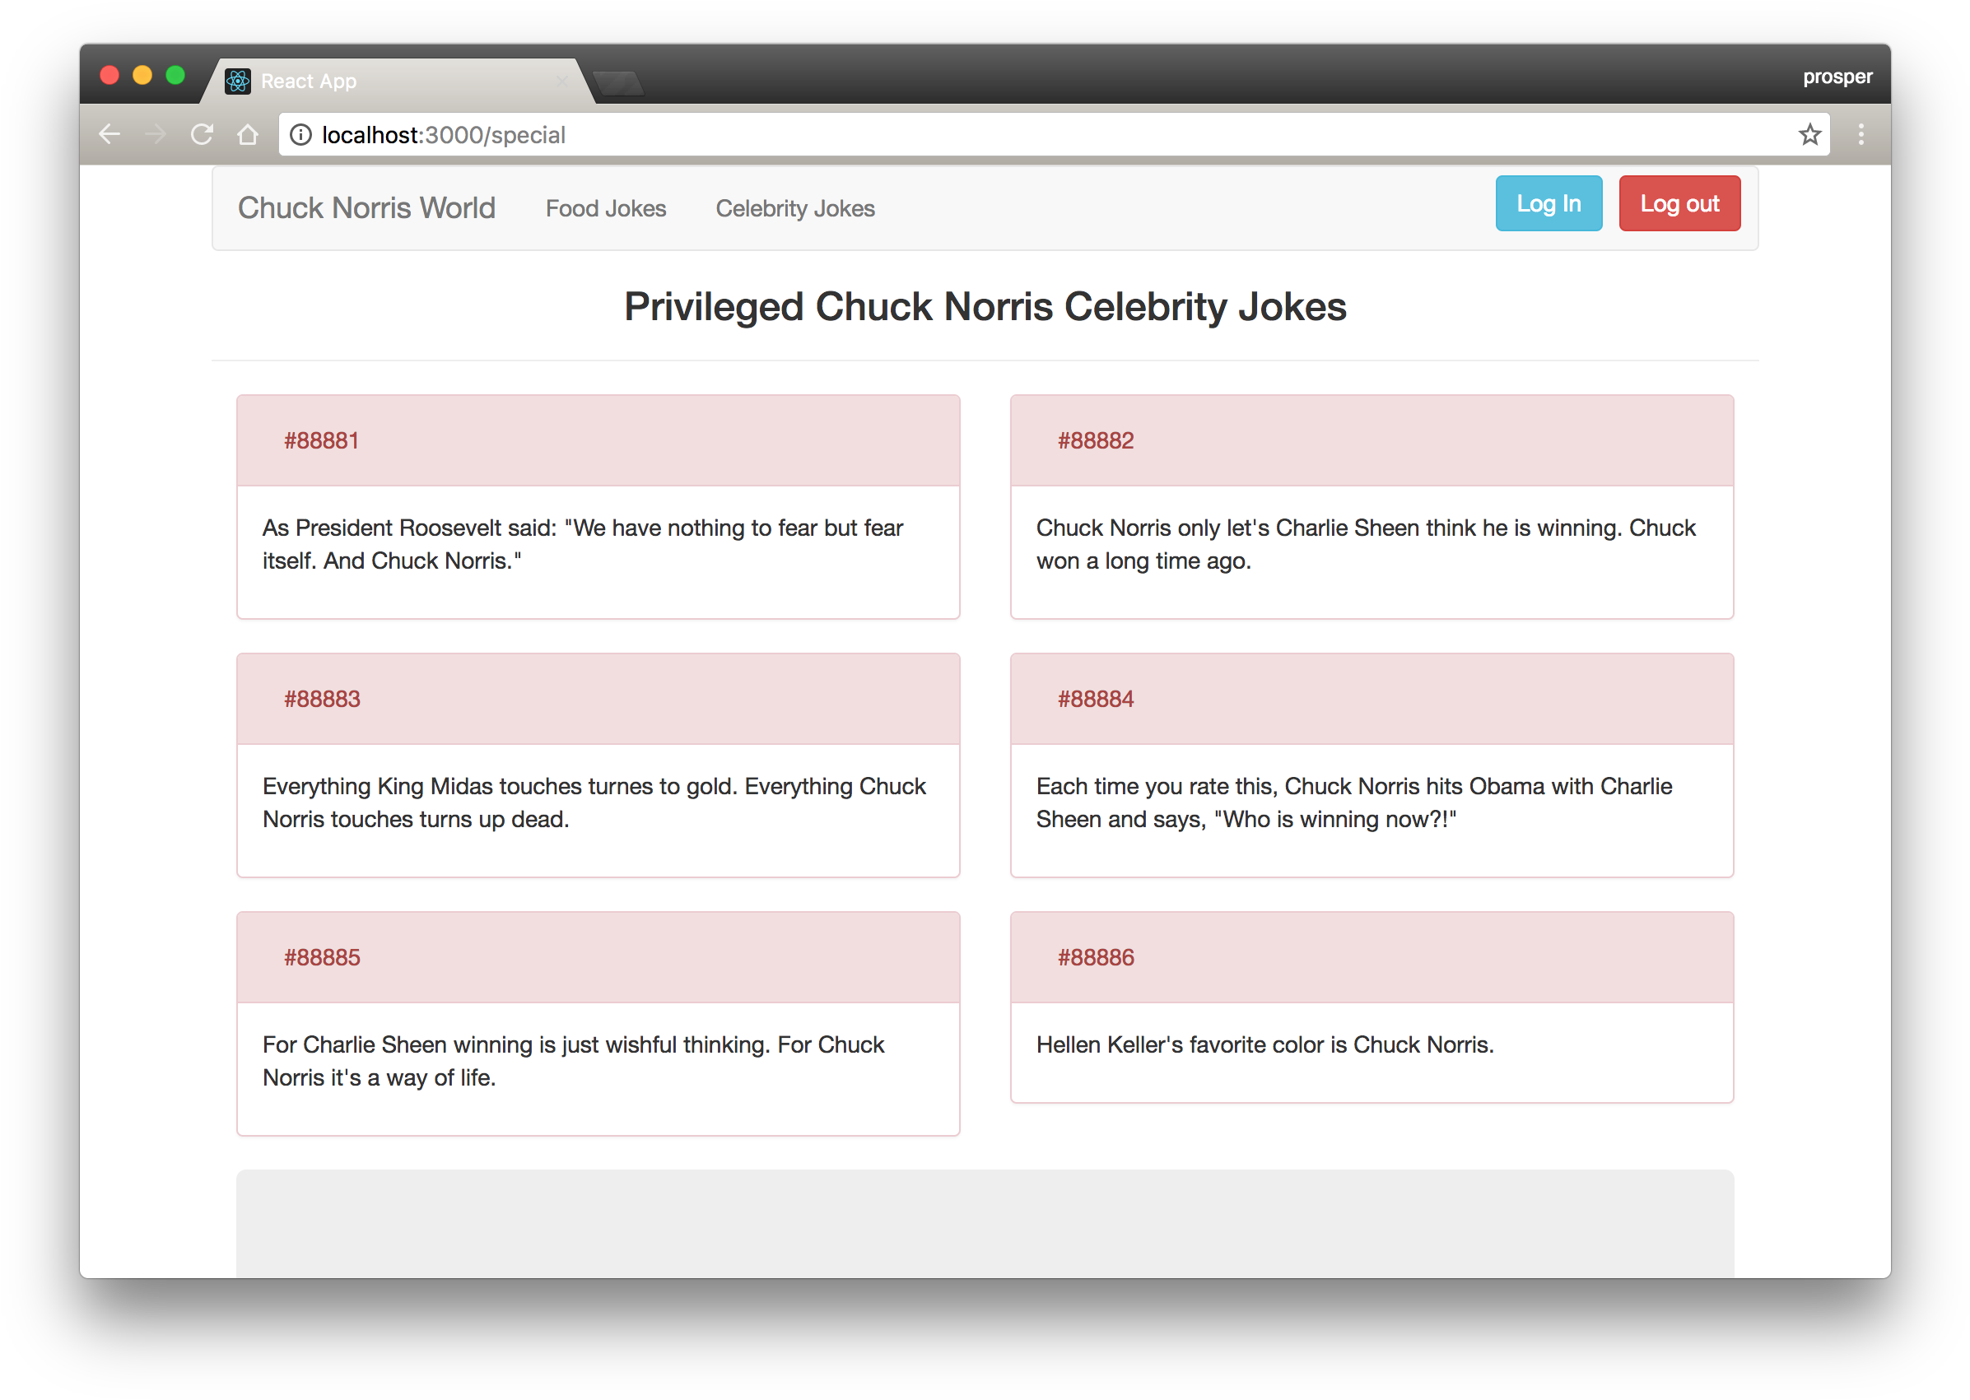Click the home icon in the browser toolbar

coord(248,134)
